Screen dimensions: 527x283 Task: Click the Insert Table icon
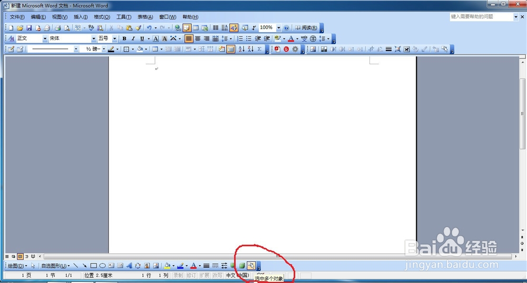pyautogui.click(x=196, y=28)
